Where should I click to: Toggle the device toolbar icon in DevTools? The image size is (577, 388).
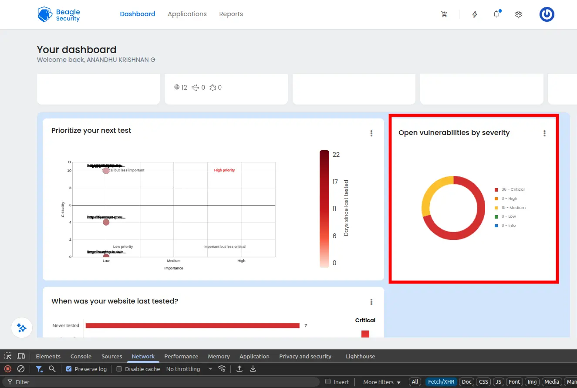point(21,356)
